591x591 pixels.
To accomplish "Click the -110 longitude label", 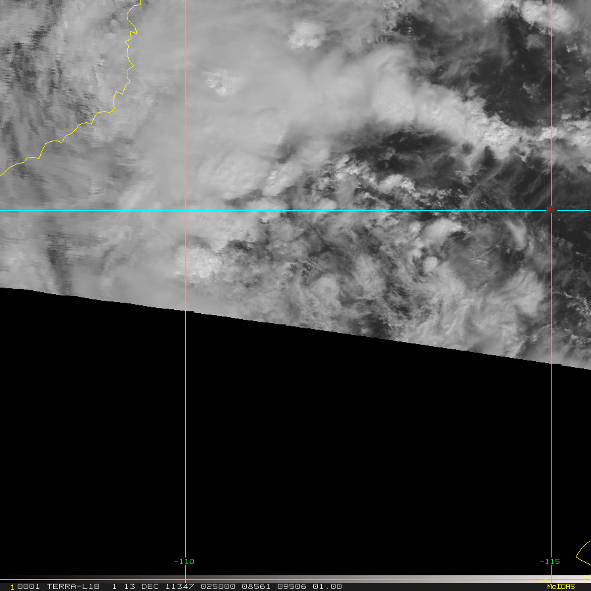I will [184, 561].
